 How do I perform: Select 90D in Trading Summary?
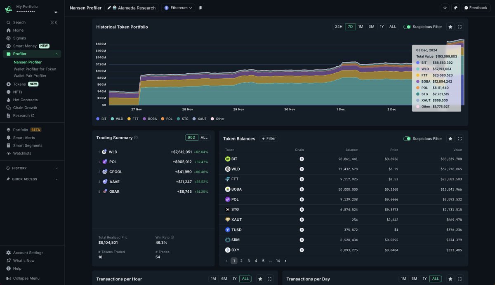(191, 138)
